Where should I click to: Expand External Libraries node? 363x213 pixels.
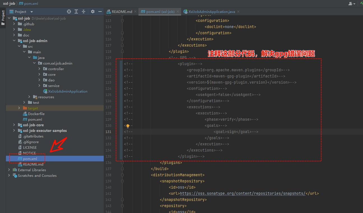[9, 170]
